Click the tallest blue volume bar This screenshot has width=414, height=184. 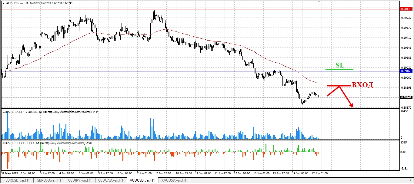[x=8, y=123]
